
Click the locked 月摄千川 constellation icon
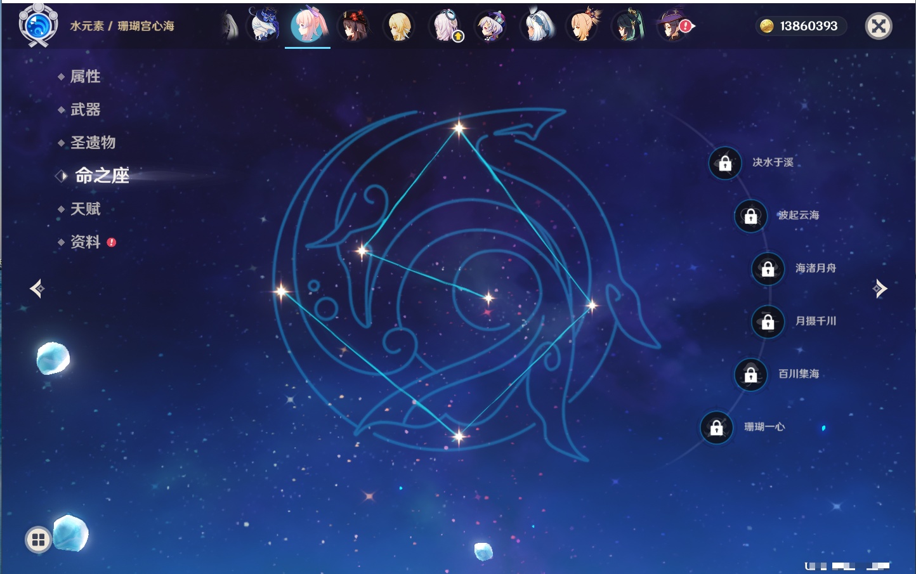(768, 322)
